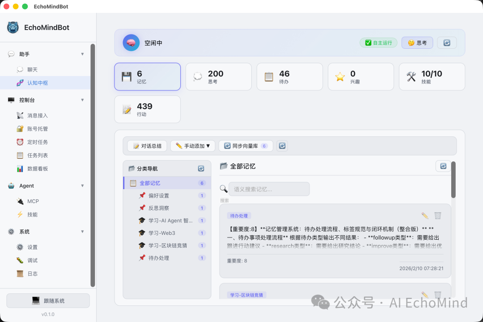Collapse the Agent sidebar section
This screenshot has width=483, height=322.
82,186
